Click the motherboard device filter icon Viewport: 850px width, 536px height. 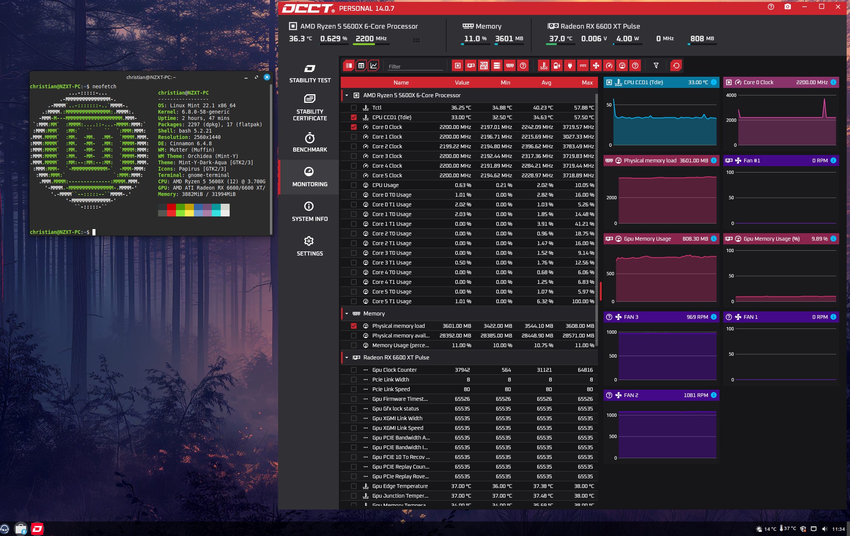coord(484,66)
